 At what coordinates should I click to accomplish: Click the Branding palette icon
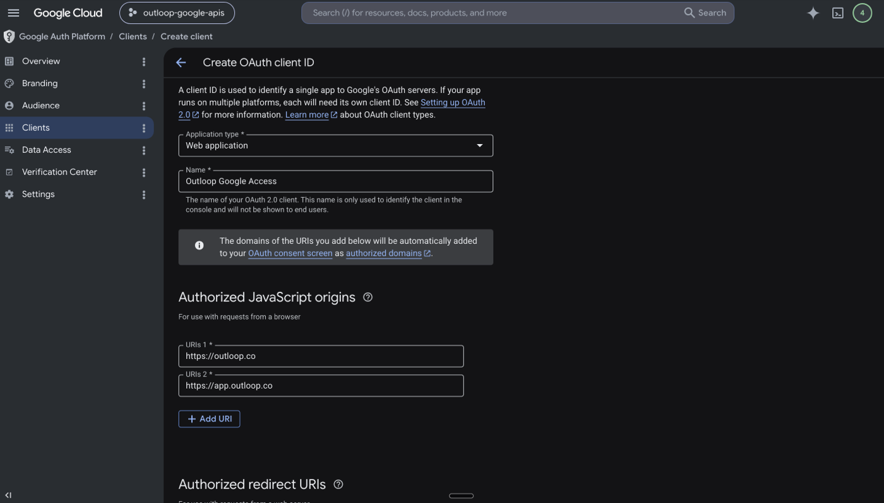click(9, 83)
